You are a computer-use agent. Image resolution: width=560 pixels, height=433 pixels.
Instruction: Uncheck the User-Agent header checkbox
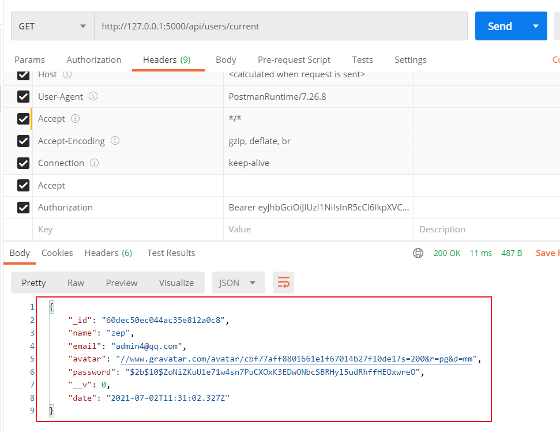pyautogui.click(x=23, y=96)
